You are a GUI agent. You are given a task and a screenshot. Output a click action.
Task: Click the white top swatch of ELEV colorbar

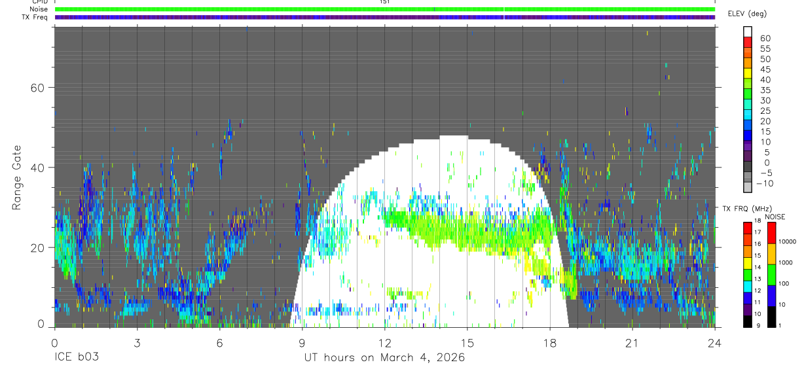[748, 31]
